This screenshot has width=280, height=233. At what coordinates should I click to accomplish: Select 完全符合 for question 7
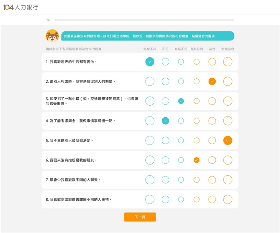[x=227, y=179]
